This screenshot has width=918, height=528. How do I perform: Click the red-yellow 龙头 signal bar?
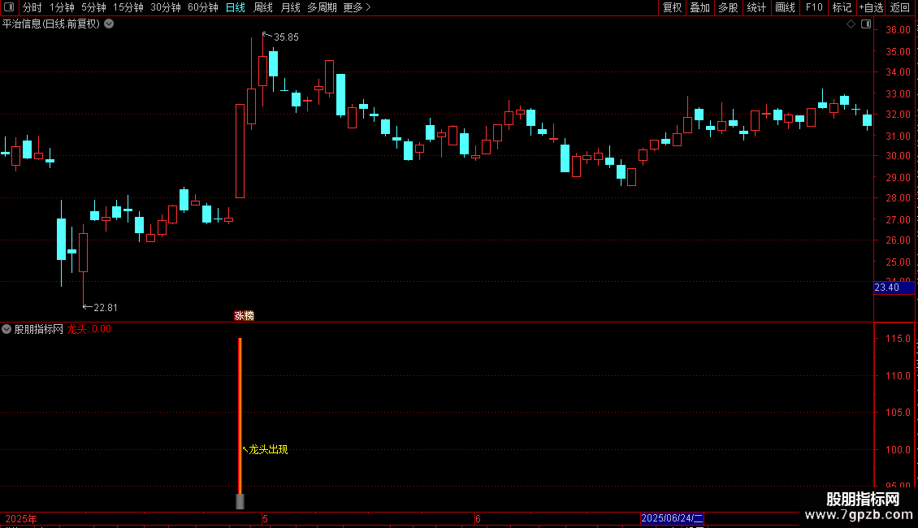[240, 416]
